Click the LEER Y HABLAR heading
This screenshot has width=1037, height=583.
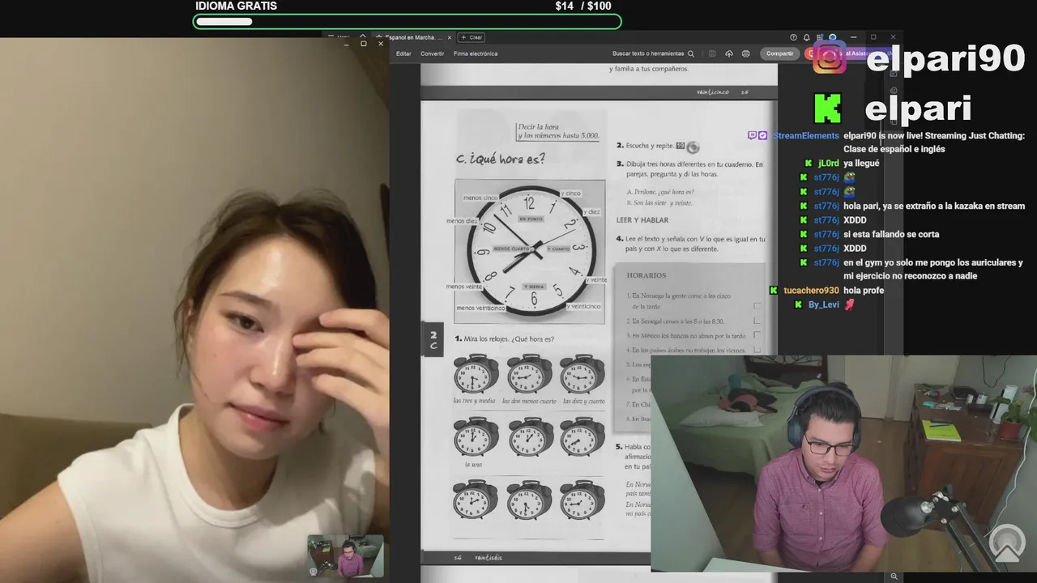(x=642, y=220)
